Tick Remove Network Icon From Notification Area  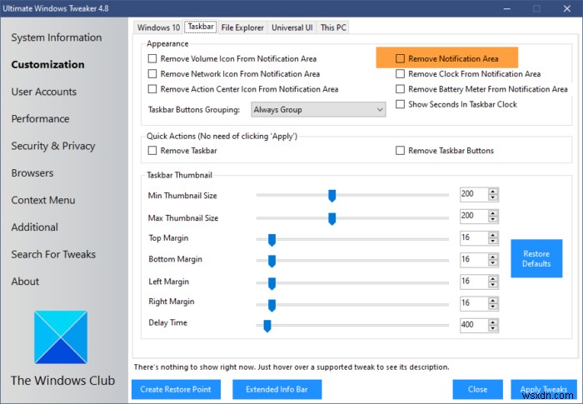pyautogui.click(x=152, y=74)
